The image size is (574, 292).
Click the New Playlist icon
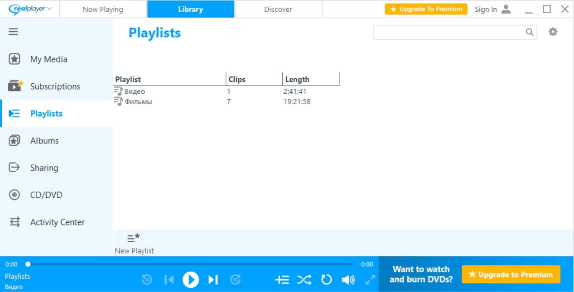134,238
